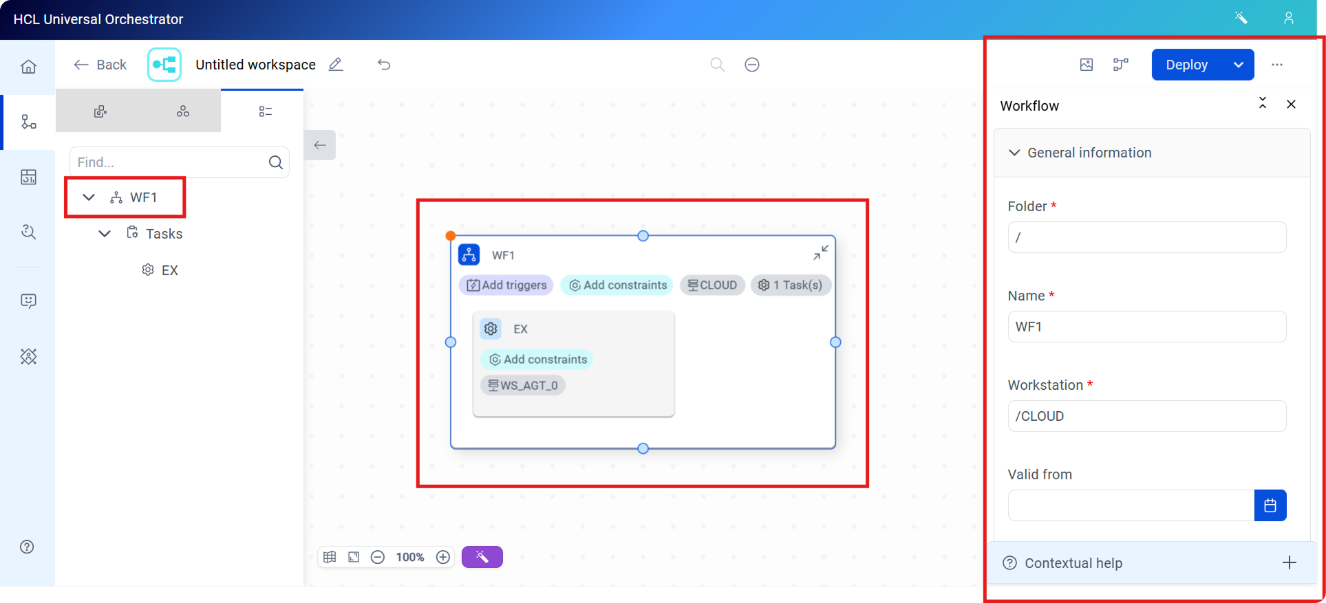Select the Tasks tree item
The width and height of the screenshot is (1326, 603).
pos(164,234)
